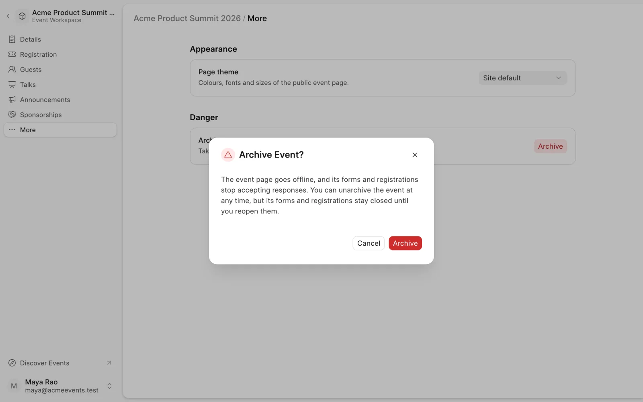Screen dimensions: 643x402
Task: Click the Discover Events compass icon
Action: click(x=12, y=363)
